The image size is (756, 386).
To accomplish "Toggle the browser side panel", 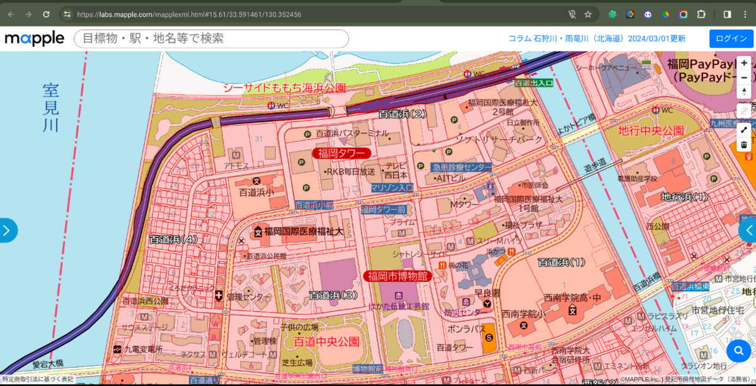I will (x=727, y=14).
